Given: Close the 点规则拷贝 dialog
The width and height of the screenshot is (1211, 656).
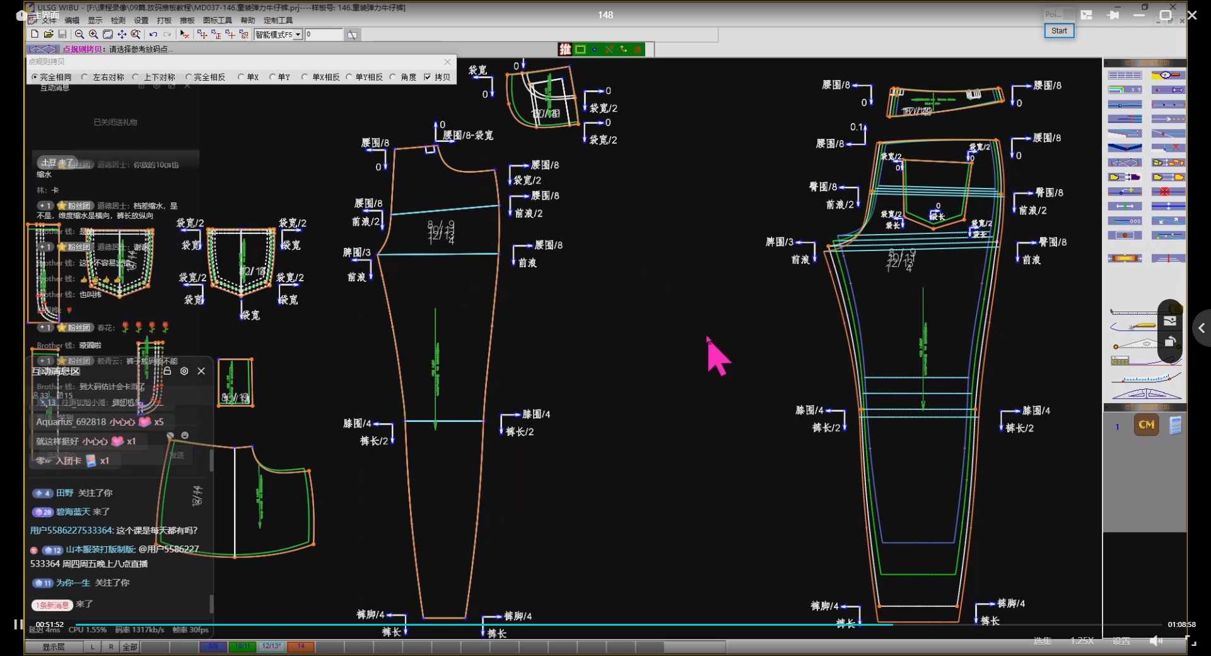Looking at the screenshot, I should tap(447, 61).
